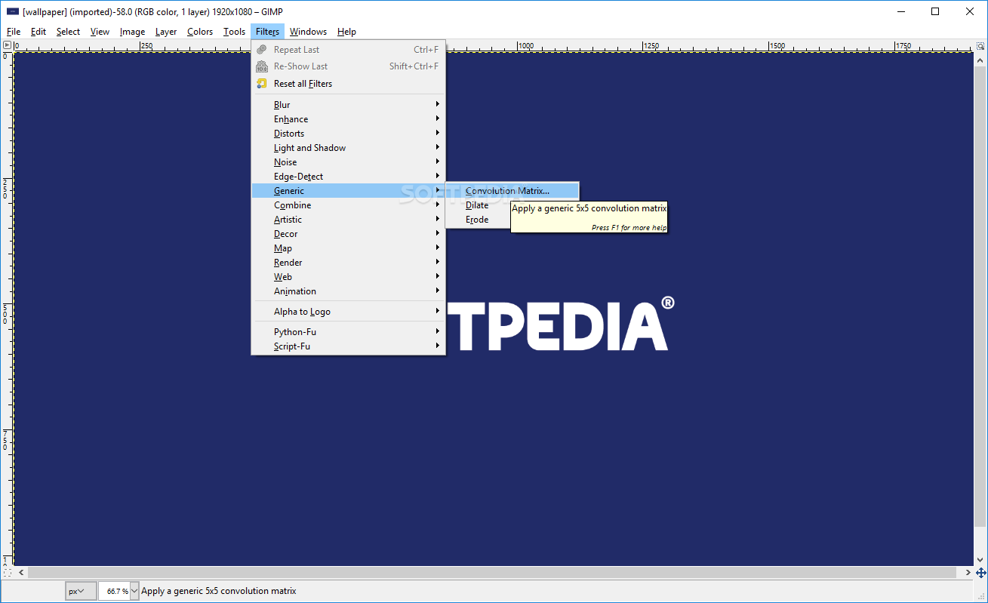Expand the Distorts submenu

(348, 134)
